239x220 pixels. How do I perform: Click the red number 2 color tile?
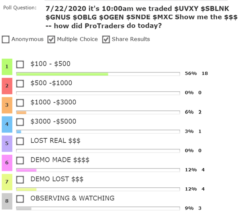pos(7,86)
